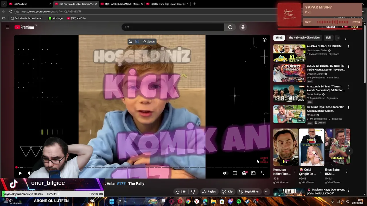Select the Tümü filter chip
The width and height of the screenshot is (367, 206).
tap(279, 38)
